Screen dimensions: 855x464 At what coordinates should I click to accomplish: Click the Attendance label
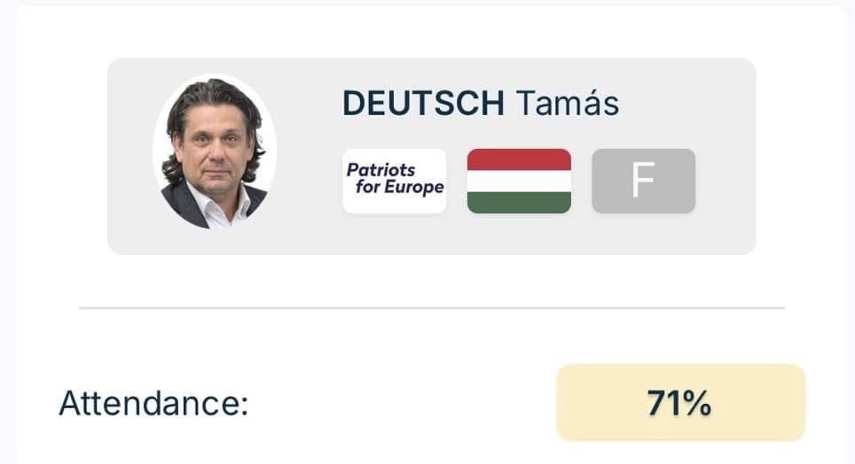tap(153, 404)
